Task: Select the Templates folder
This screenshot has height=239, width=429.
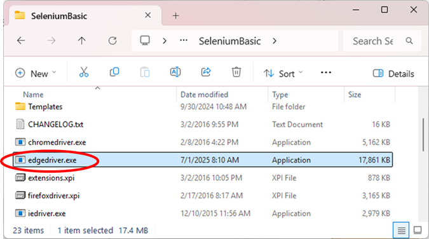Action: coord(45,107)
